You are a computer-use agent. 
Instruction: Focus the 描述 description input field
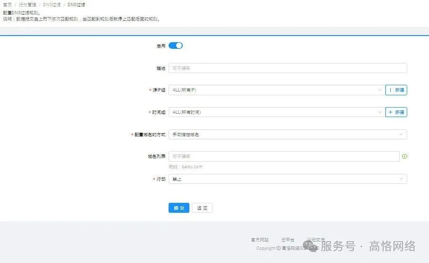pos(288,68)
